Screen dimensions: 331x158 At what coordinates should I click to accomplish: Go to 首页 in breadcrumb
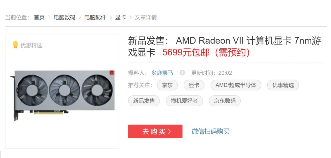click(x=39, y=17)
